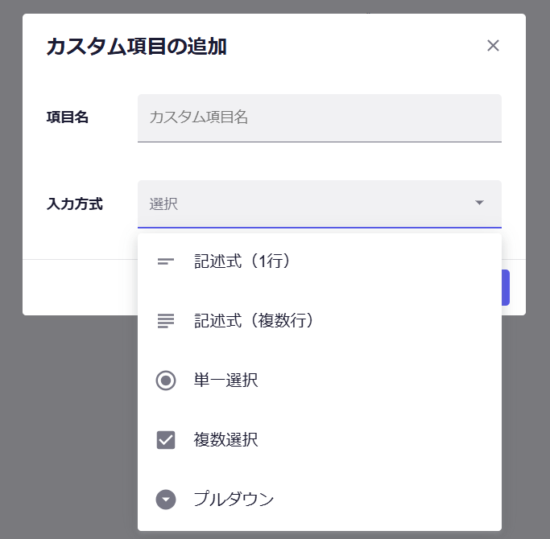
Task: Collapse the 入力方式 dropdown arrow
Action: (x=479, y=203)
